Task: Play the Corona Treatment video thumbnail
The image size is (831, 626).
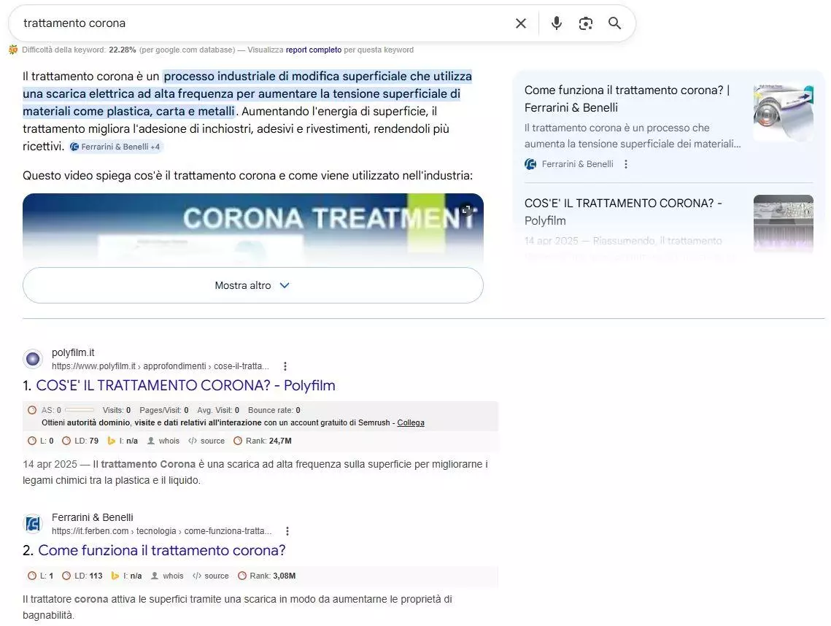Action: (252, 228)
